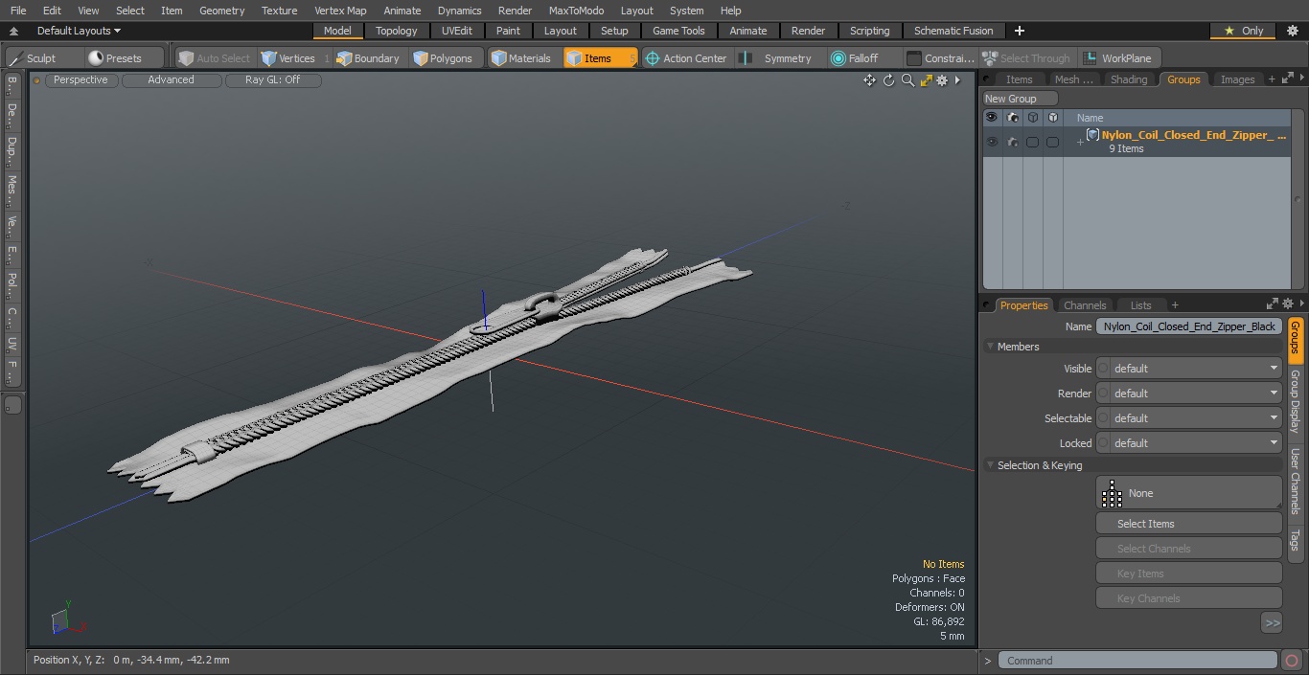Switch to the Topology layout tab
1309x675 pixels.
click(397, 31)
